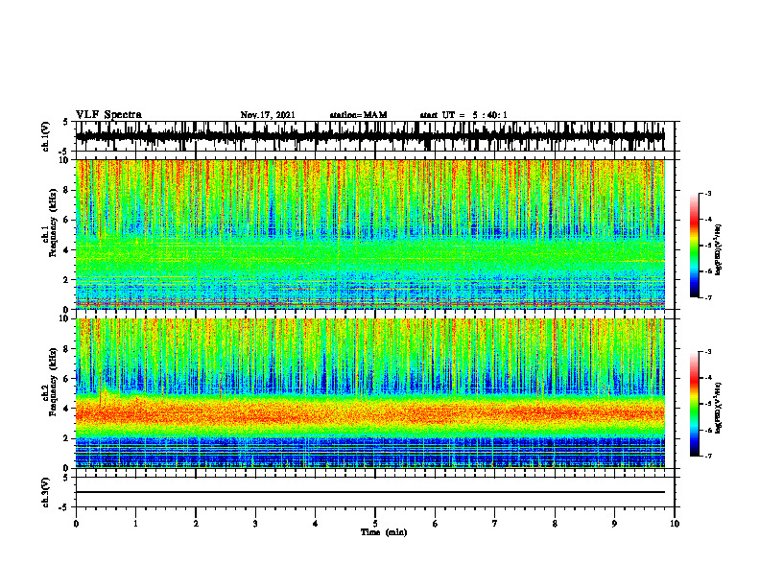This screenshot has height=587, width=760.
Task: Click the ch.1 spectrogram plot
Action: pos(370,234)
